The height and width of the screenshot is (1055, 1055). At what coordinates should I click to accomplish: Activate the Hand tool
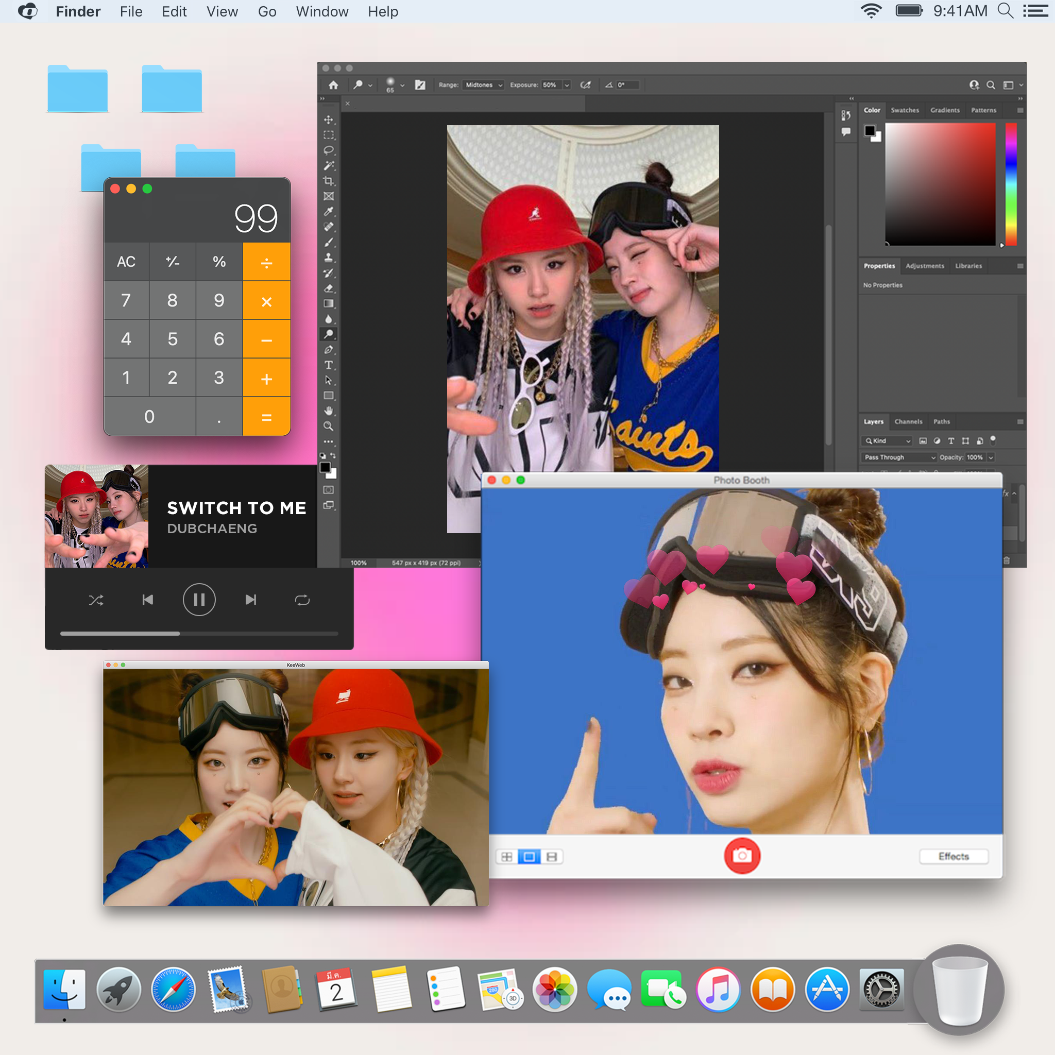[328, 411]
